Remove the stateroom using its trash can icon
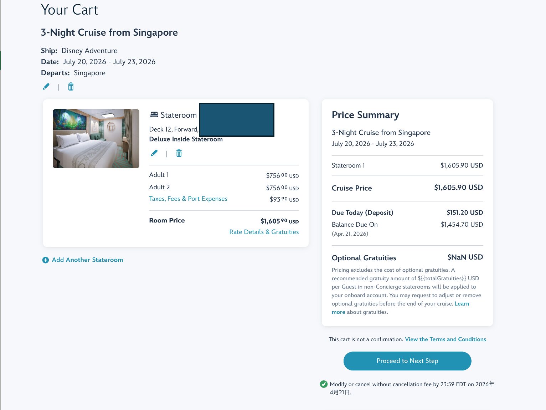Screen dimensions: 546x410 click(x=179, y=153)
